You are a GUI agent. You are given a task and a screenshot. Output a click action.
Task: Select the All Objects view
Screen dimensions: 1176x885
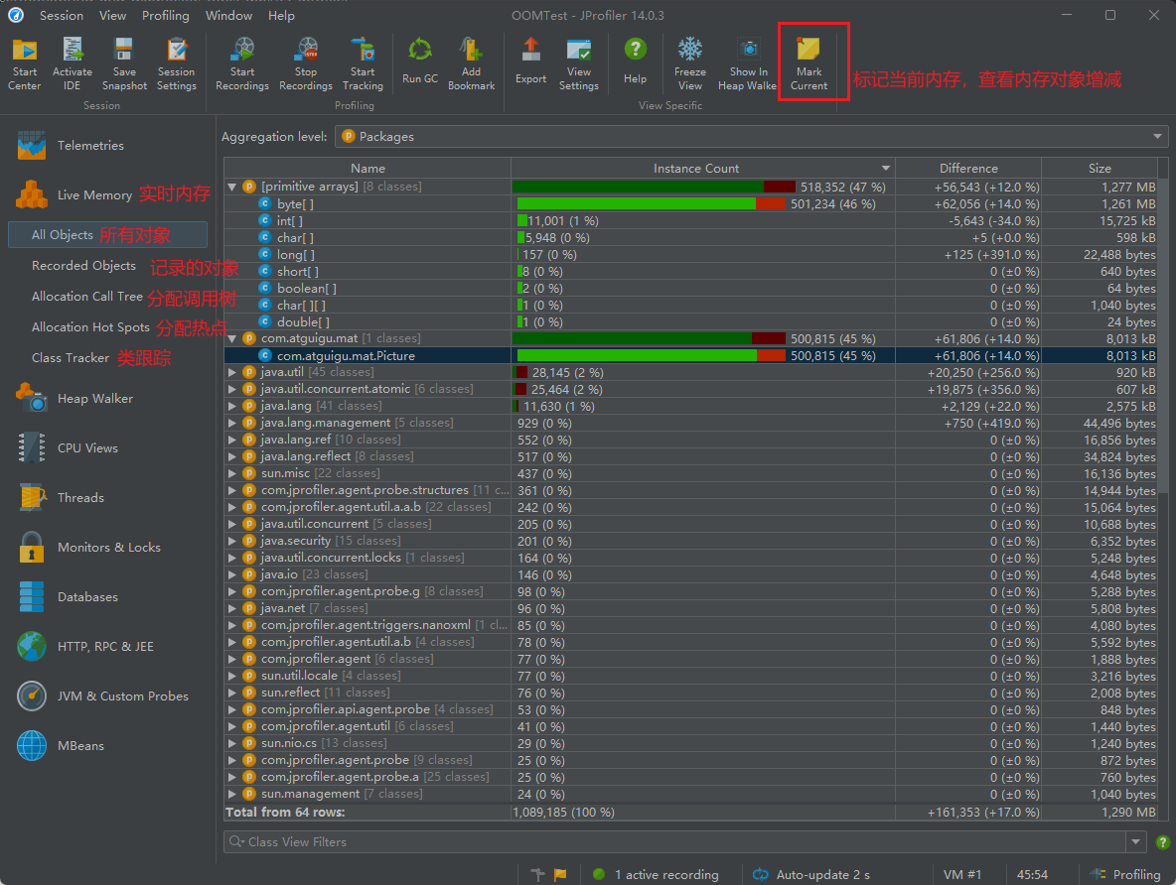click(x=107, y=234)
